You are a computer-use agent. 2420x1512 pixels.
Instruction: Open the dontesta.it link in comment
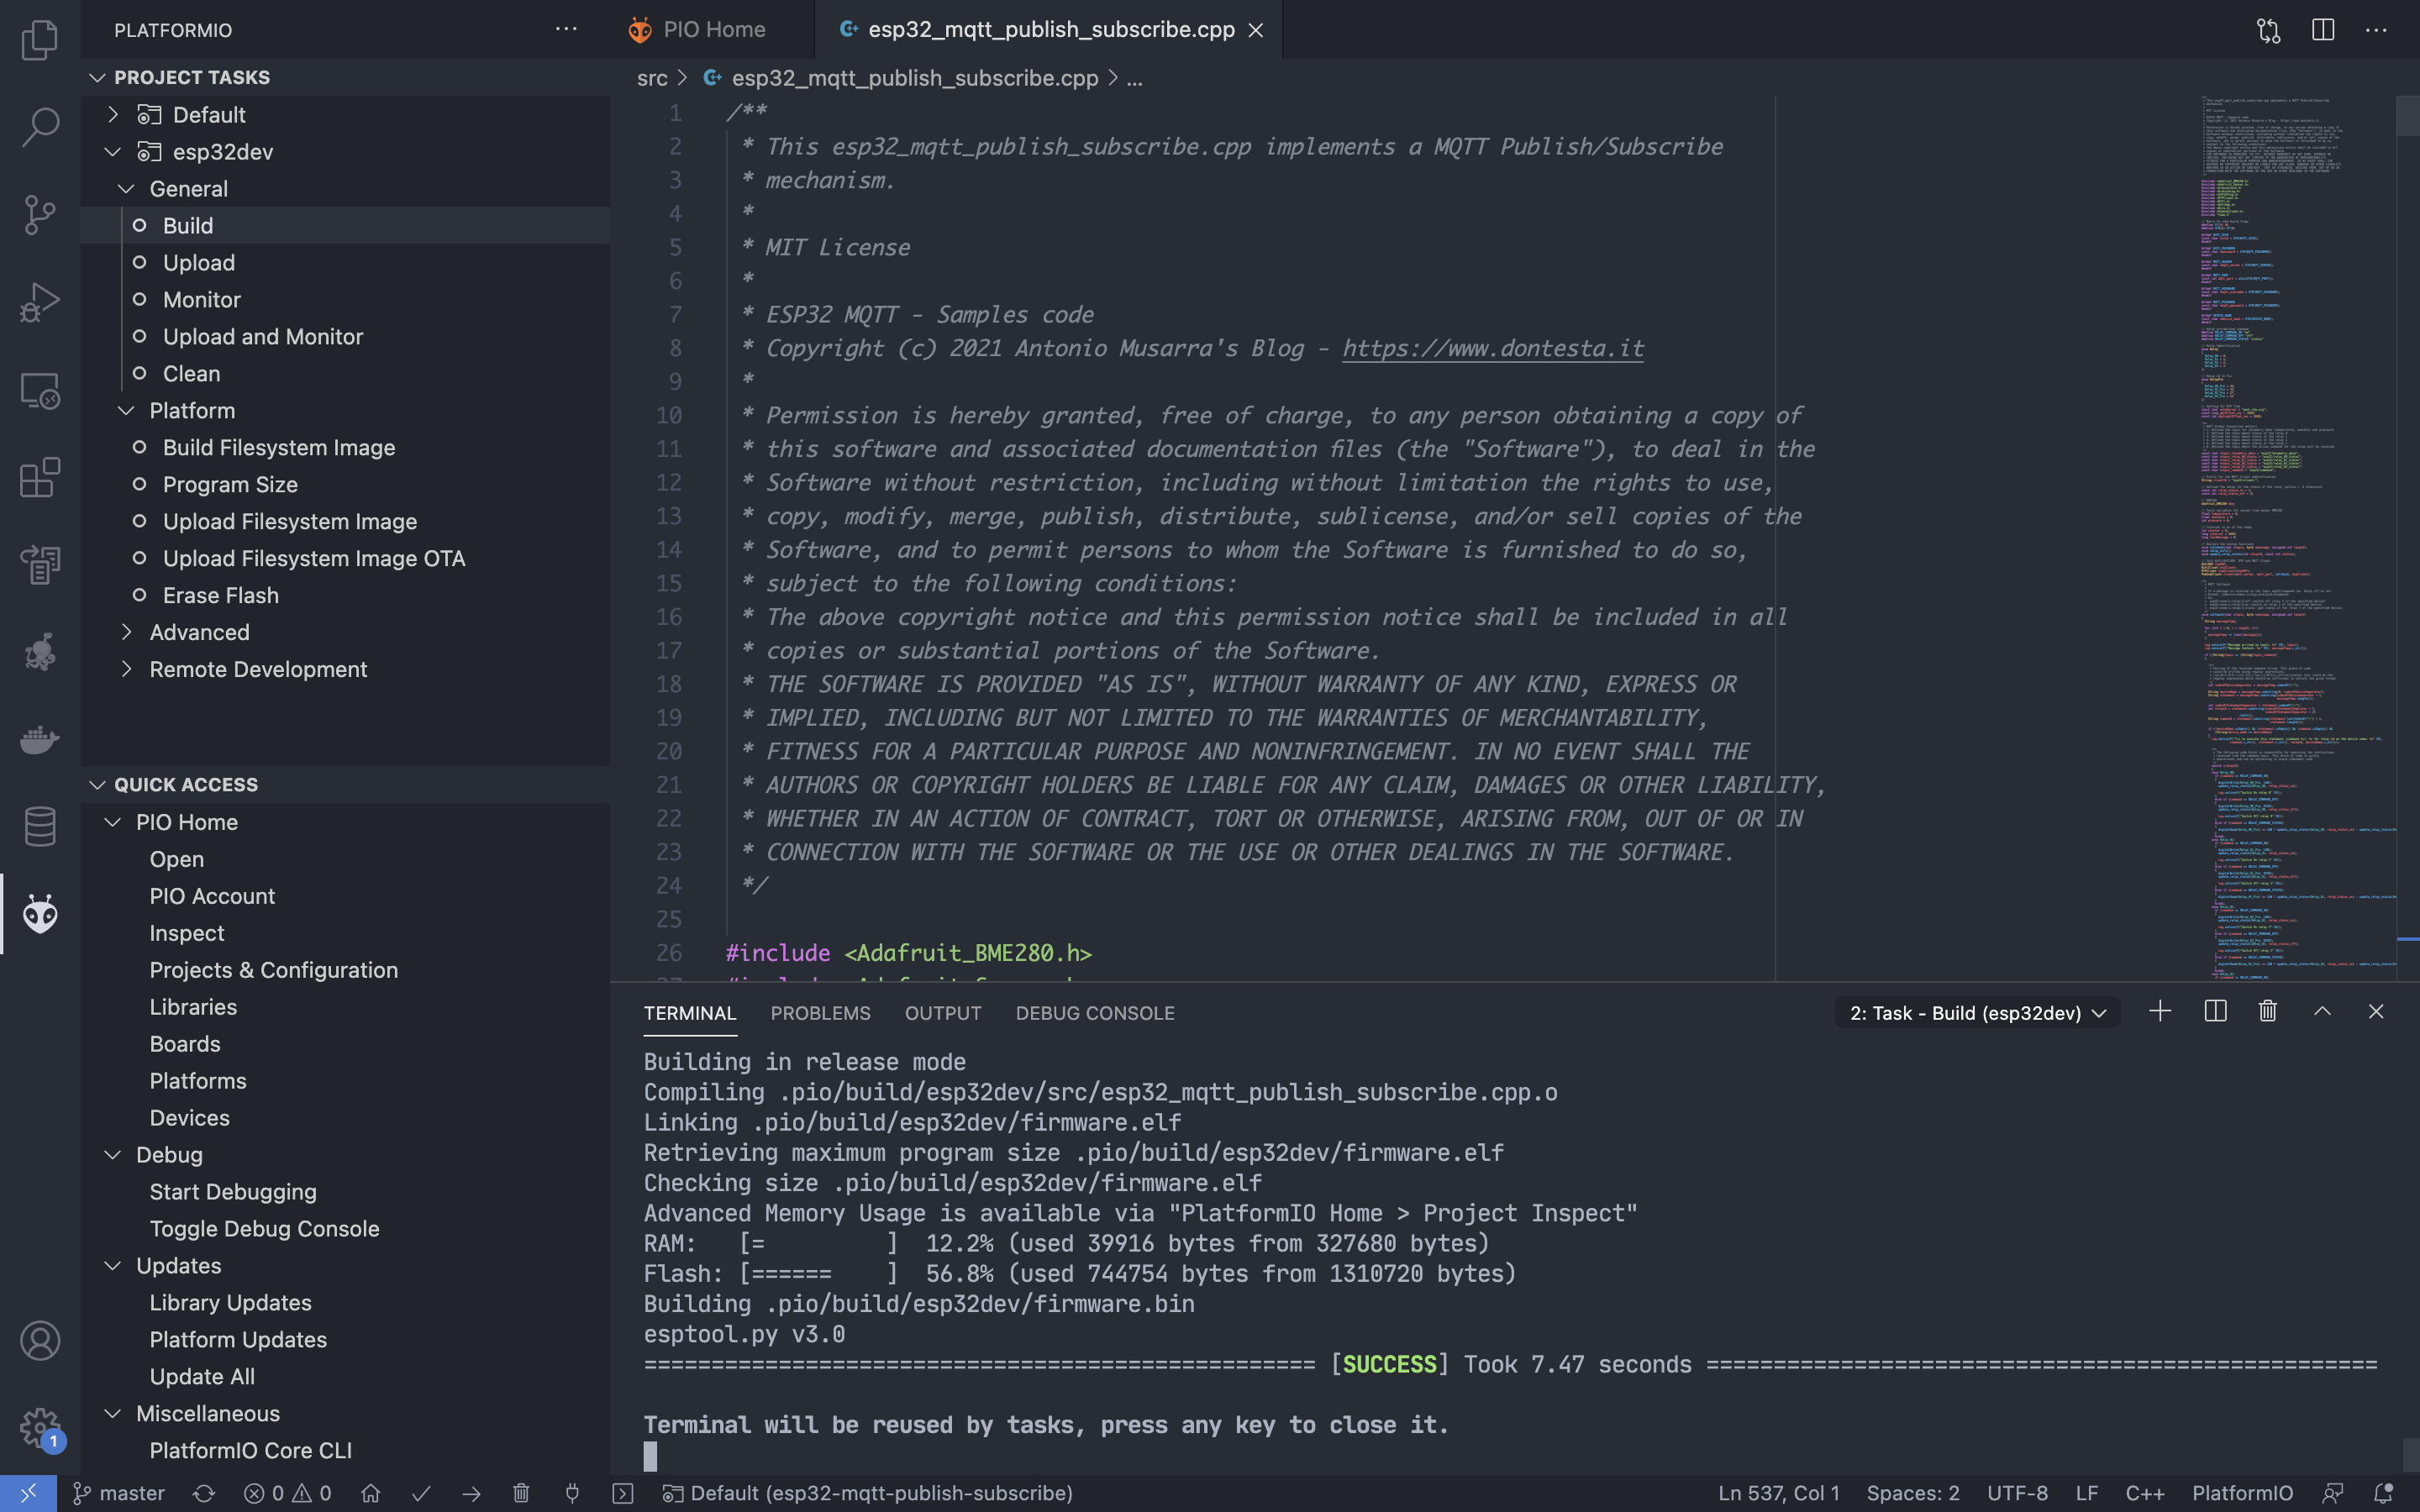1492,348
